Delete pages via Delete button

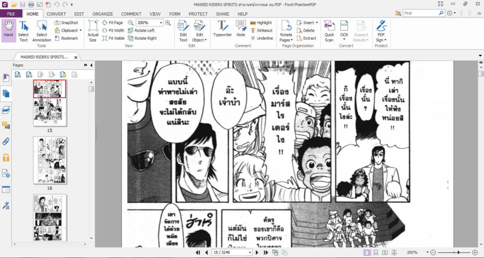(x=306, y=30)
